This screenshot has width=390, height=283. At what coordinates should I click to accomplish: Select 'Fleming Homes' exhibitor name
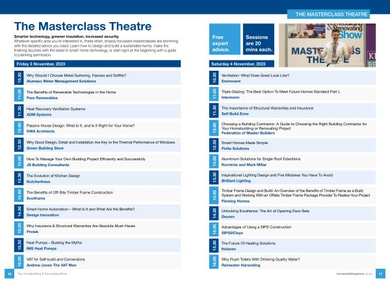(x=235, y=201)
